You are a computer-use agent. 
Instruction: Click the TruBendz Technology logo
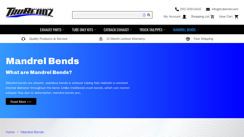click(30, 12)
